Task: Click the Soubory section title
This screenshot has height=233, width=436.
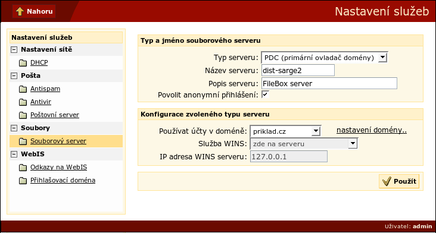Action: tap(35, 128)
